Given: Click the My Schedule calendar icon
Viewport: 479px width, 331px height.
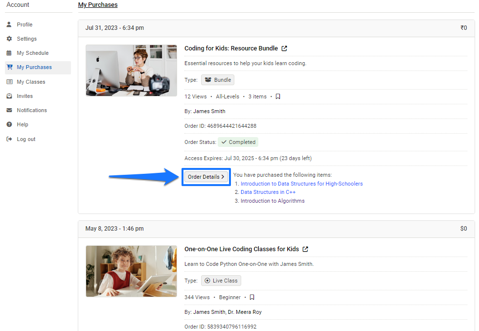Looking at the screenshot, I should coord(9,53).
